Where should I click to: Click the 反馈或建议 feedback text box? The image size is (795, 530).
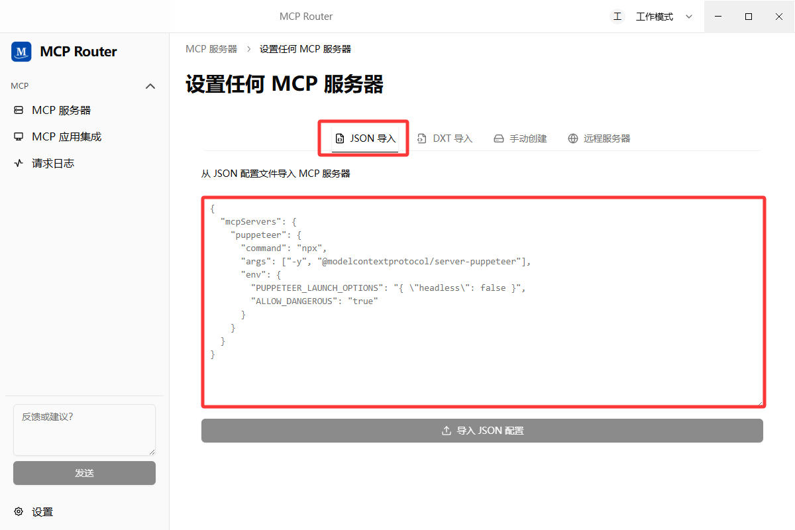tap(84, 430)
